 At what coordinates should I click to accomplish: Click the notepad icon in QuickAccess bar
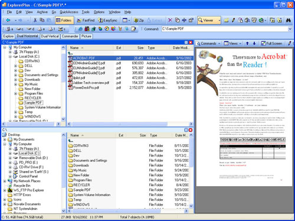pyautogui.click(x=133, y=29)
